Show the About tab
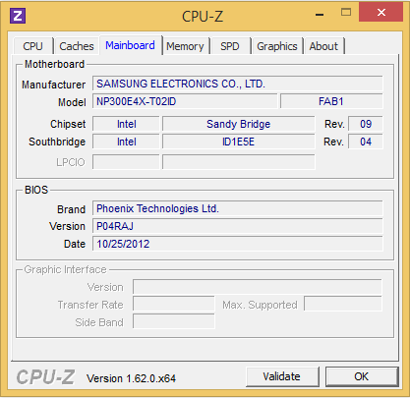Image resolution: width=410 pixels, height=398 pixels. pos(323,46)
